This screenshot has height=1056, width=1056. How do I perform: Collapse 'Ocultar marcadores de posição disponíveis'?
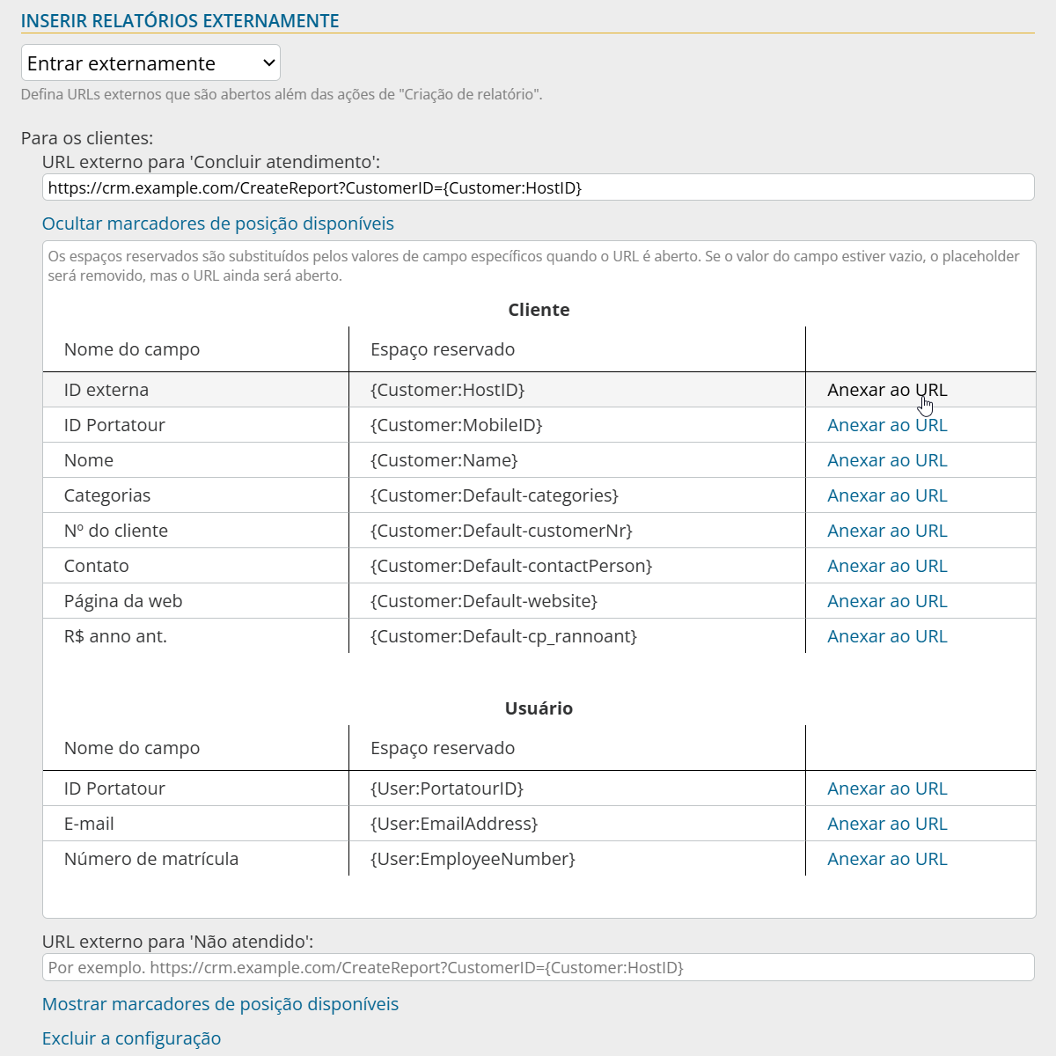(x=217, y=224)
